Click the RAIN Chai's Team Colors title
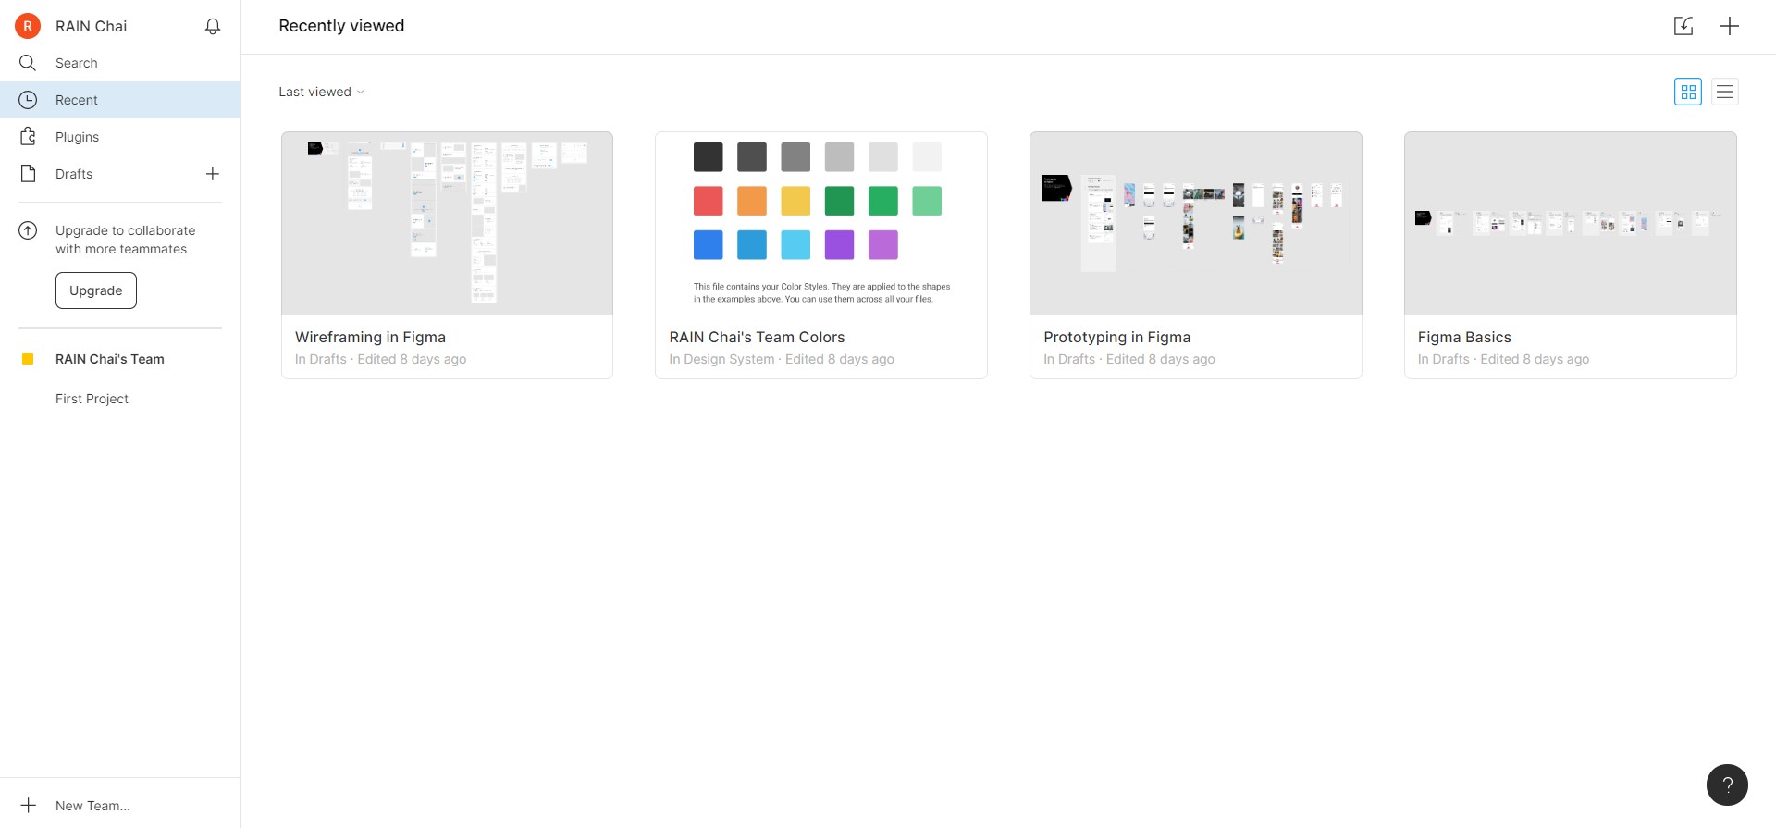The image size is (1776, 828). tap(757, 337)
